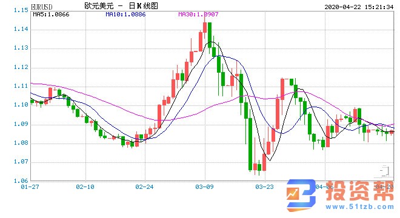
Task: Click the 1.07 price axis label
Action: [21, 162]
